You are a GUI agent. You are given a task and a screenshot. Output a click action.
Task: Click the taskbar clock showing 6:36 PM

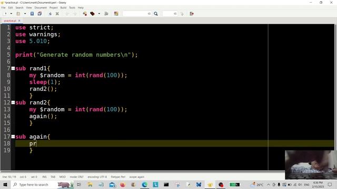coord(318,184)
